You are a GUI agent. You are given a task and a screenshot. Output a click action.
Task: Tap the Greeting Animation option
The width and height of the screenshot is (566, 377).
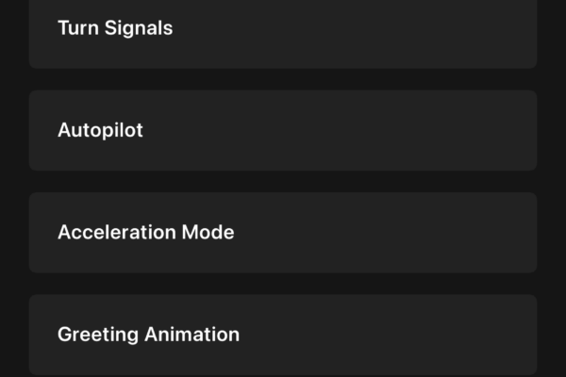[x=283, y=334]
